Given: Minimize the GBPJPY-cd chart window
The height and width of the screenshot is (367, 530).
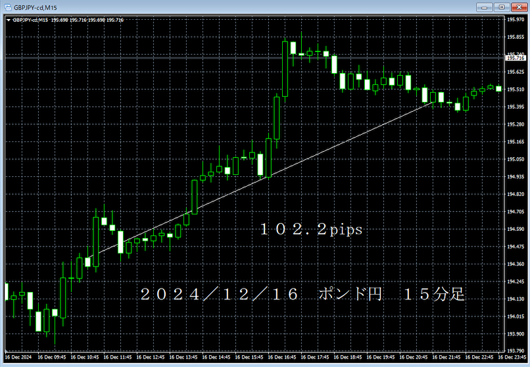Looking at the screenshot, I should coord(487,7).
